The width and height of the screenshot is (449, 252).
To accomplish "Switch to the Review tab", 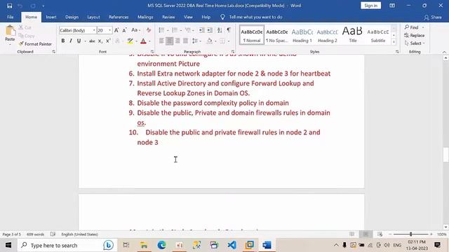I will (x=168, y=17).
